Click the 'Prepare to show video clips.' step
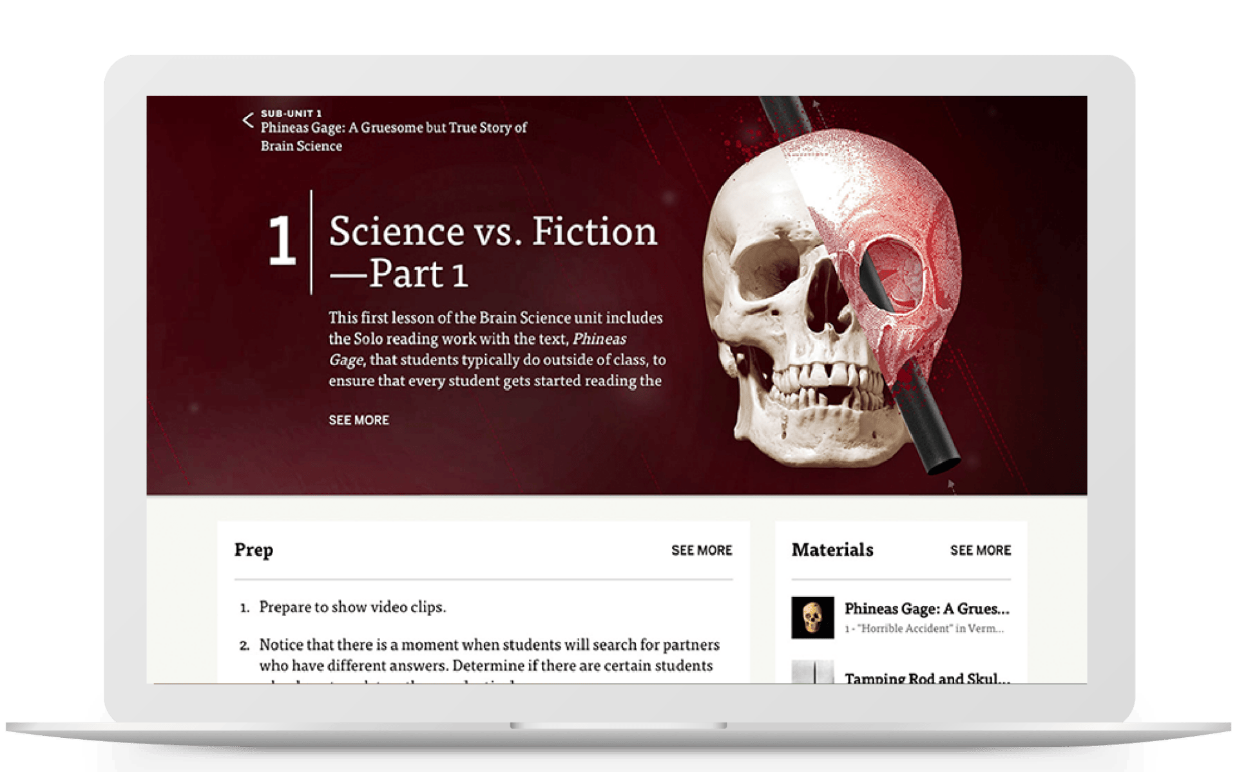 pyautogui.click(x=352, y=607)
